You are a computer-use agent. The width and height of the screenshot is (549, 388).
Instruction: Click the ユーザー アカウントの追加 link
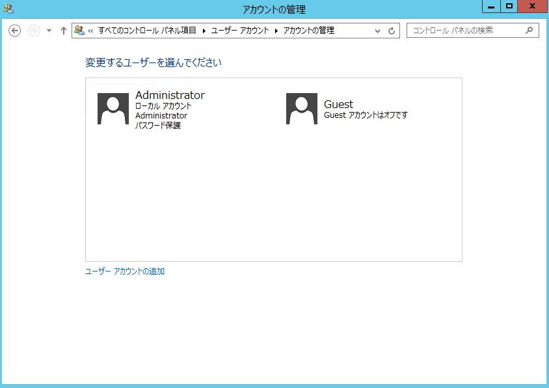pos(124,271)
